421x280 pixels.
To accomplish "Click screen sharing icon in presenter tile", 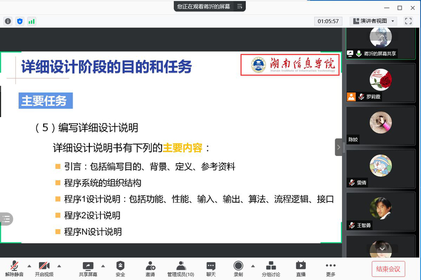I will [350, 54].
